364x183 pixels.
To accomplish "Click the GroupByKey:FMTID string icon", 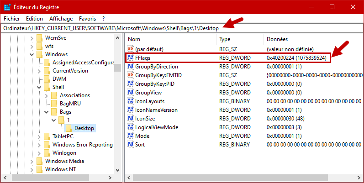I will click(131, 75).
